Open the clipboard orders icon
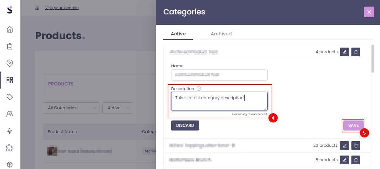 pos(10,46)
